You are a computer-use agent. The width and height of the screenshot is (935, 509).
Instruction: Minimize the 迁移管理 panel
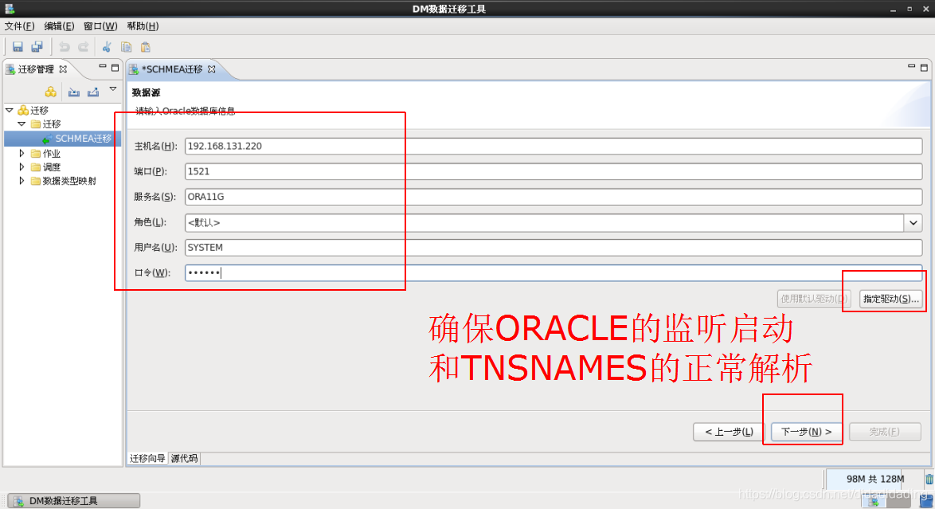point(102,67)
